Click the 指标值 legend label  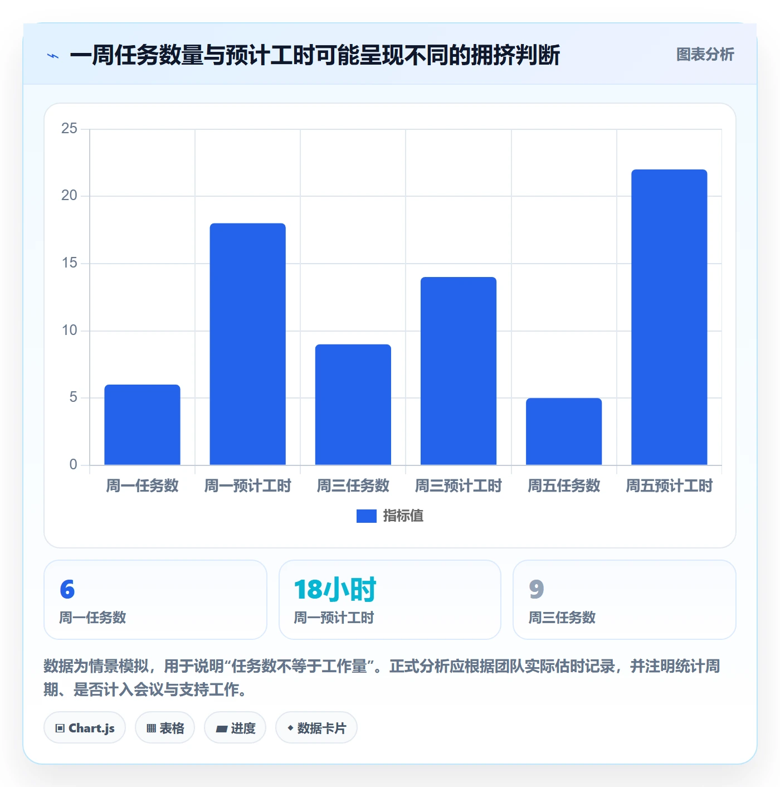(403, 516)
